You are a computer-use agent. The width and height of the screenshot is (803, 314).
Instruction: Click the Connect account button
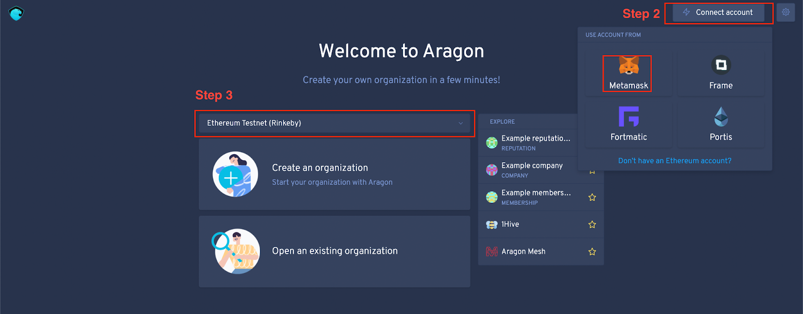pyautogui.click(x=718, y=13)
